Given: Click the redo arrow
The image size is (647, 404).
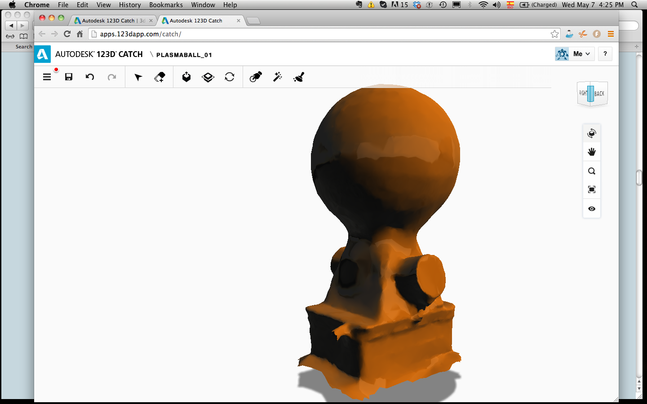Looking at the screenshot, I should click(112, 77).
